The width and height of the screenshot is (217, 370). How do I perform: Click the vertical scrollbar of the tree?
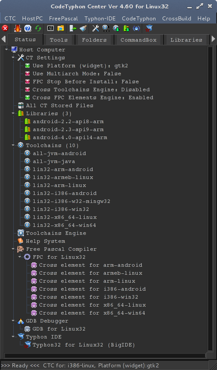[x=210, y=198]
